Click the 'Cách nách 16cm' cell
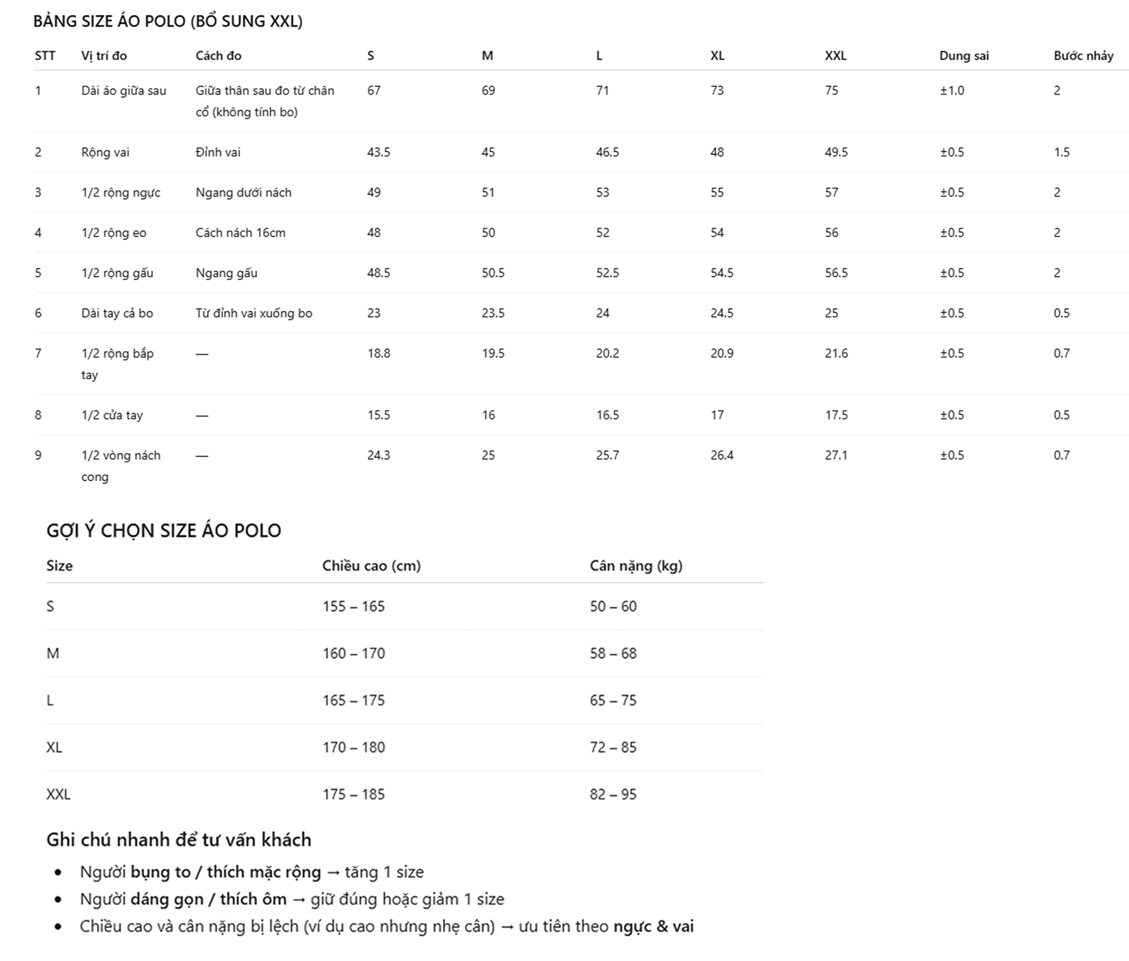Viewport: 1129px width, 961px height. click(240, 233)
